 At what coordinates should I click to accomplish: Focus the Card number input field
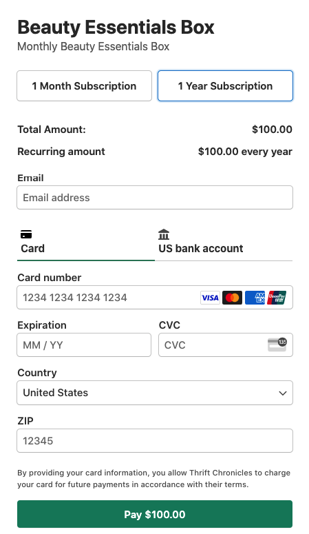tap(155, 297)
